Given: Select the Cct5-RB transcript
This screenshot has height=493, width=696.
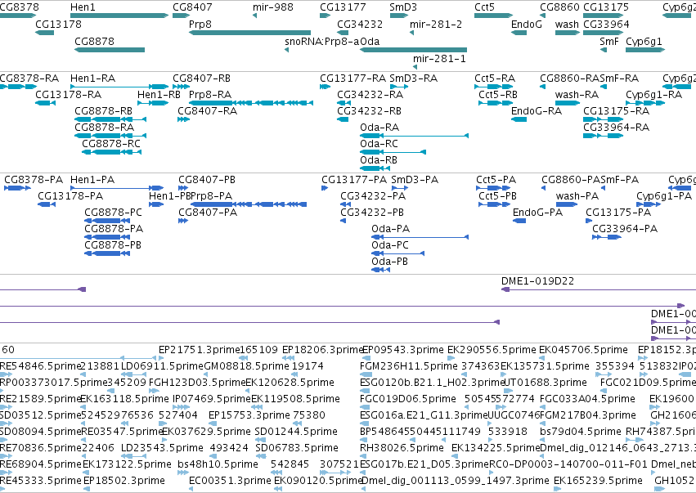Looking at the screenshot, I should (496, 103).
